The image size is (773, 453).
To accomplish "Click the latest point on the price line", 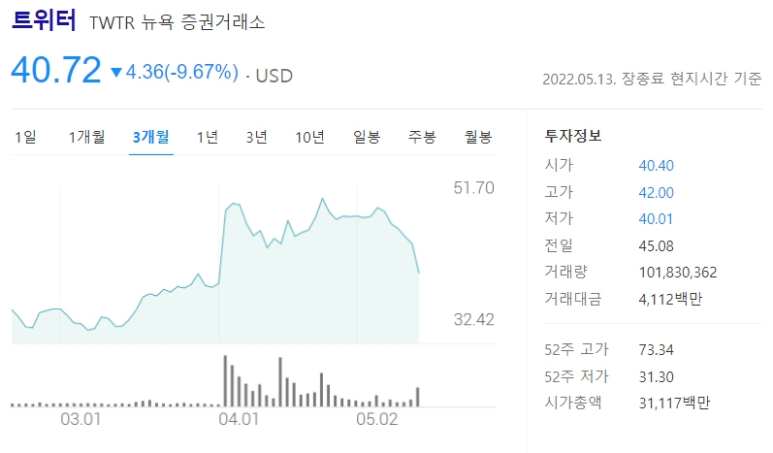I will [419, 273].
